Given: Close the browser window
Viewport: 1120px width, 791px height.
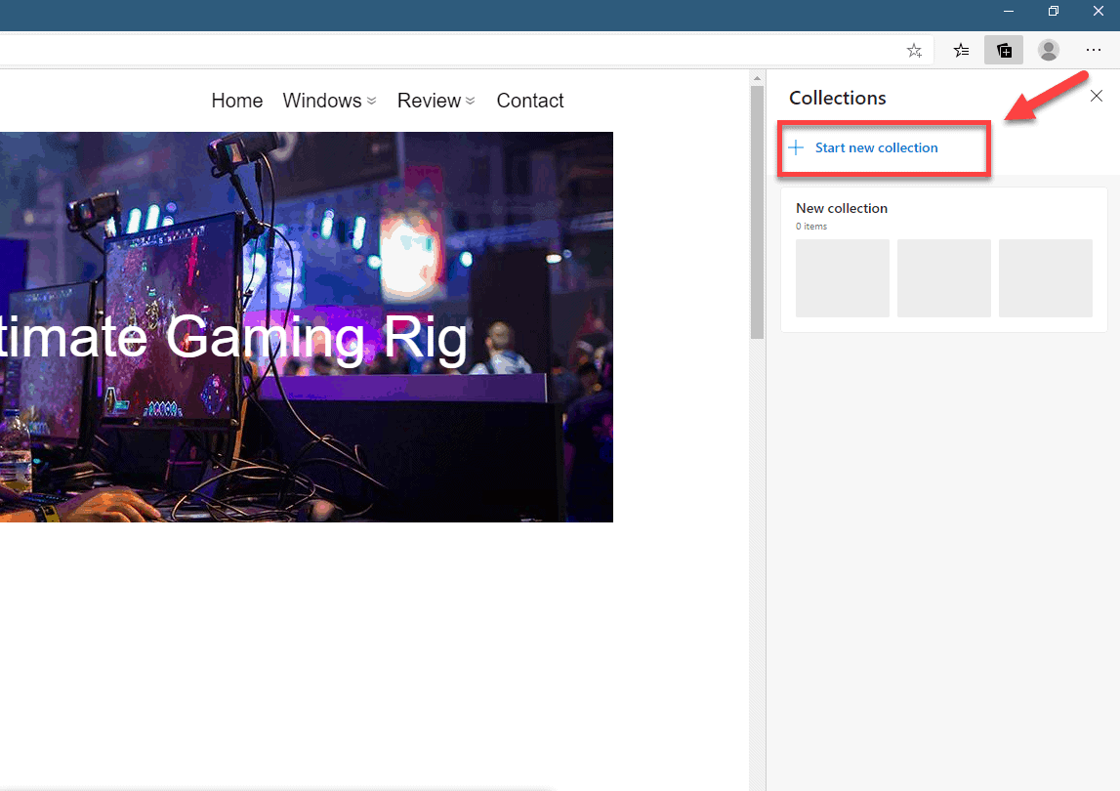Looking at the screenshot, I should [x=1098, y=12].
